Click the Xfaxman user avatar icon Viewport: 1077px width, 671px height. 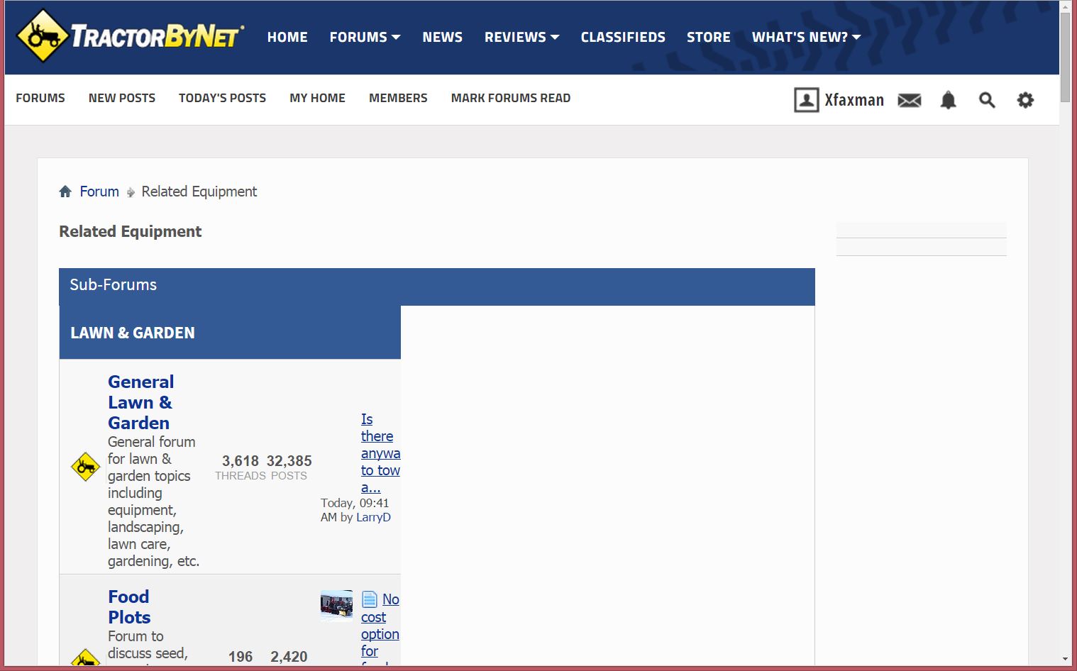pos(806,100)
